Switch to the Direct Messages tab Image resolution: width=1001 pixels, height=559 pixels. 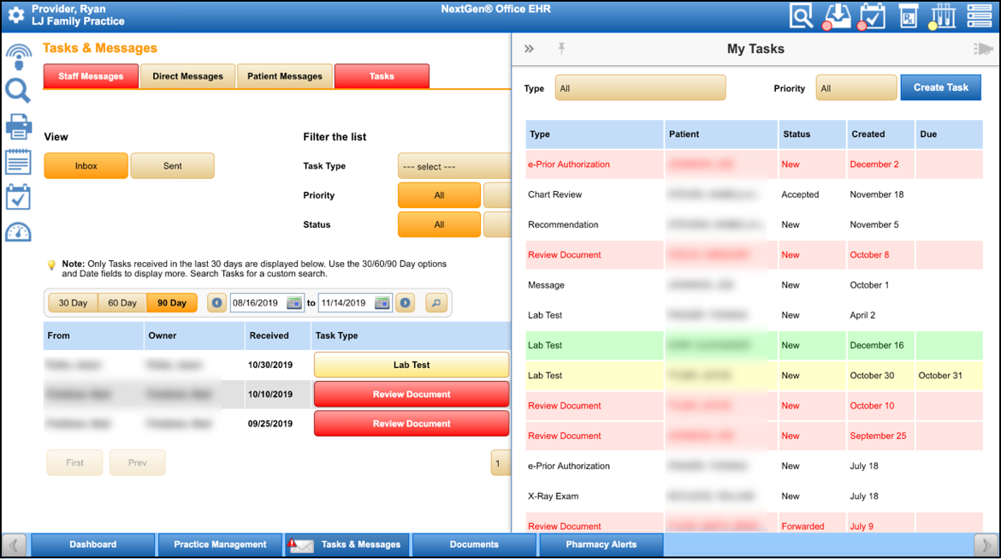click(x=187, y=75)
